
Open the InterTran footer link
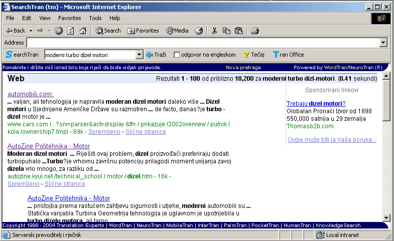pyautogui.click(x=208, y=225)
